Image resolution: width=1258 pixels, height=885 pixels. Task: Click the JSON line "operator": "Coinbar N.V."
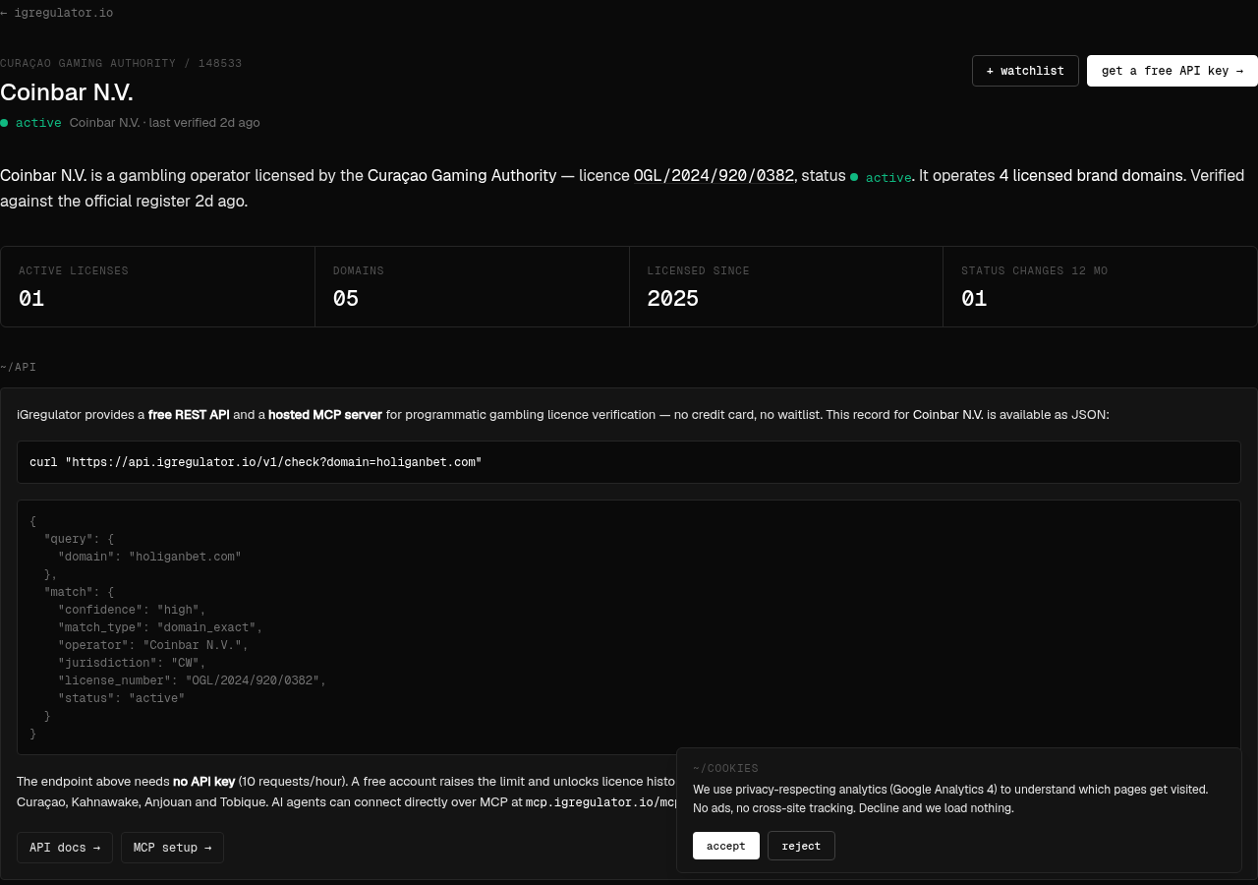tap(153, 645)
